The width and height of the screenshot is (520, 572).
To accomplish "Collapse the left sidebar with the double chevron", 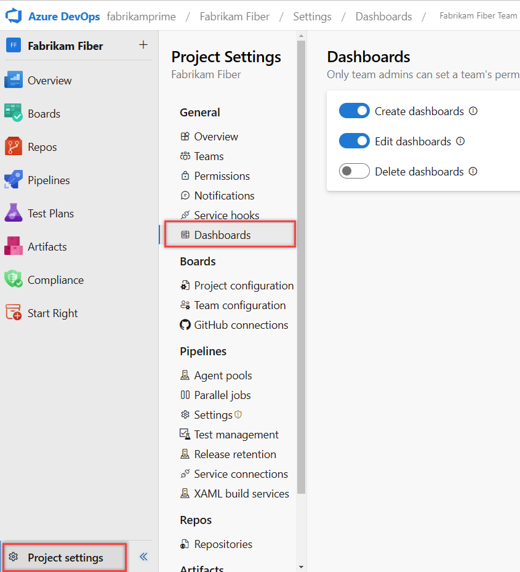I will point(143,556).
